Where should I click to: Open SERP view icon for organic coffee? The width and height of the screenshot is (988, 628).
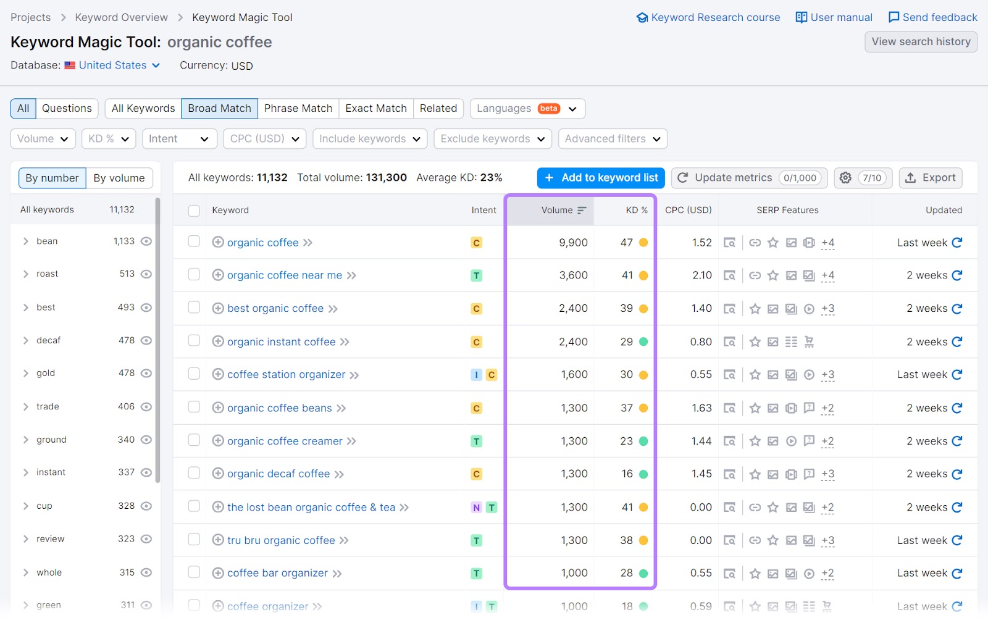tap(729, 243)
